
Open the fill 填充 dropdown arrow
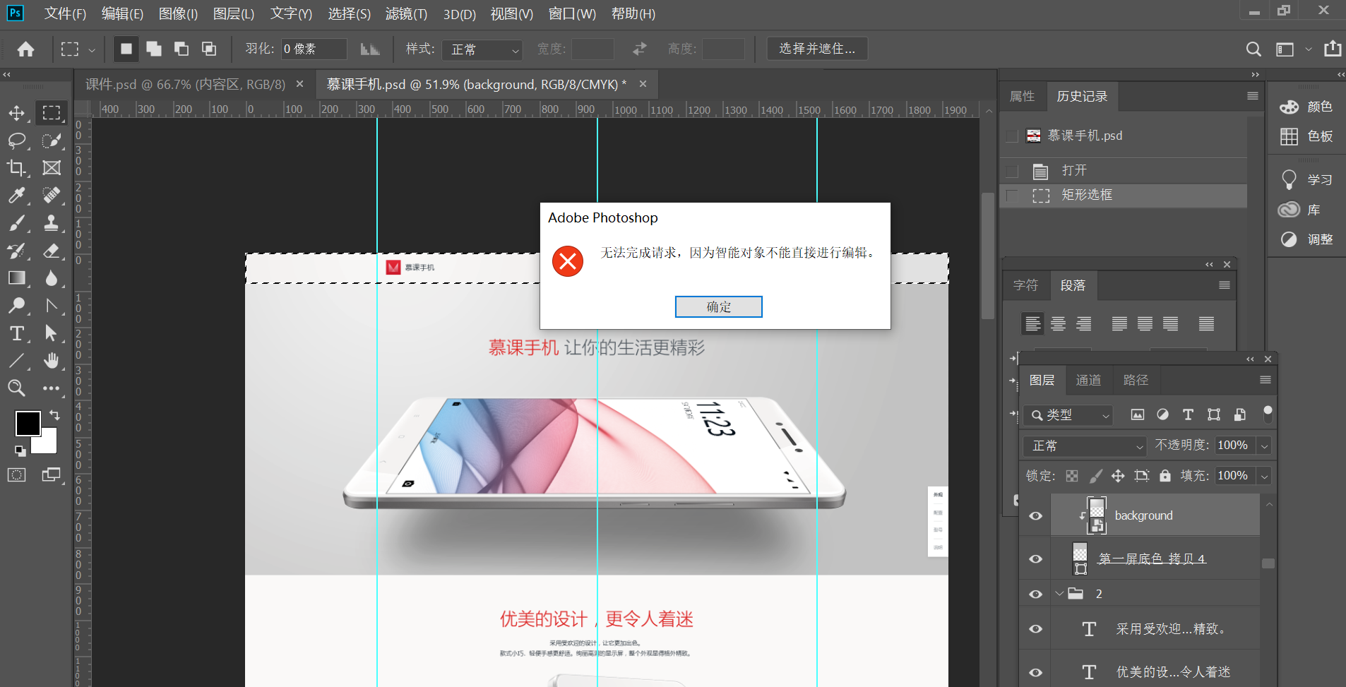pyautogui.click(x=1265, y=476)
